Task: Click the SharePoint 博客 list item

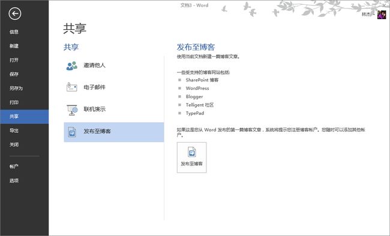Action: (202, 80)
